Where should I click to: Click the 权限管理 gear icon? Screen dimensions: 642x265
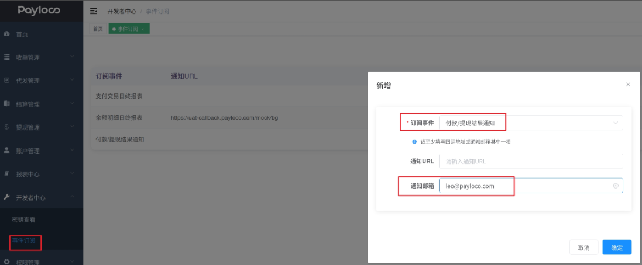(6, 261)
